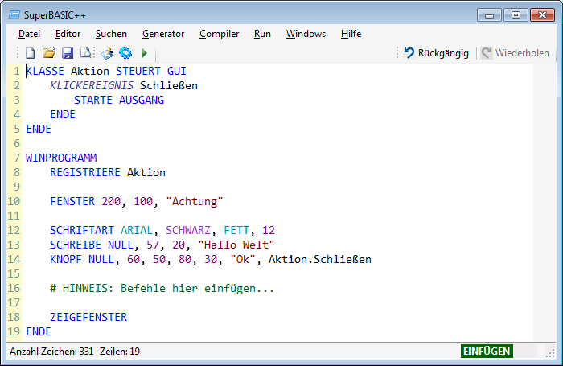
Task: Open the Editor menu
Action: click(x=68, y=34)
